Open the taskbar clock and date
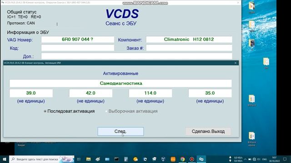The image size is (291, 163). tap(274, 159)
